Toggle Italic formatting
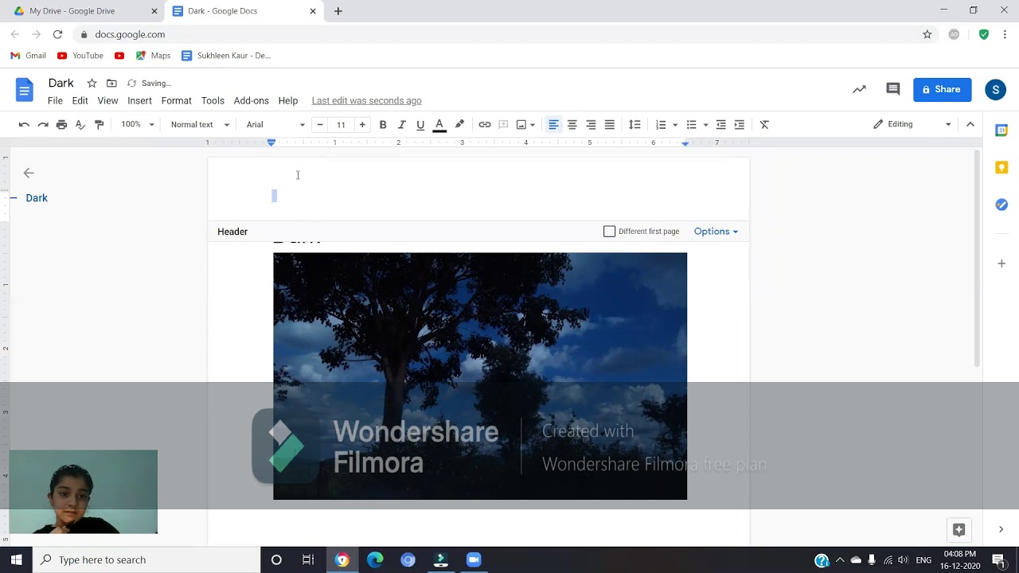Screen dimensions: 1019x573 pyautogui.click(x=401, y=124)
